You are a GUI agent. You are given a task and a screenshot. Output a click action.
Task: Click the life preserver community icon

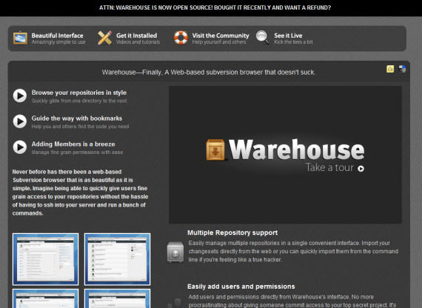181,38
